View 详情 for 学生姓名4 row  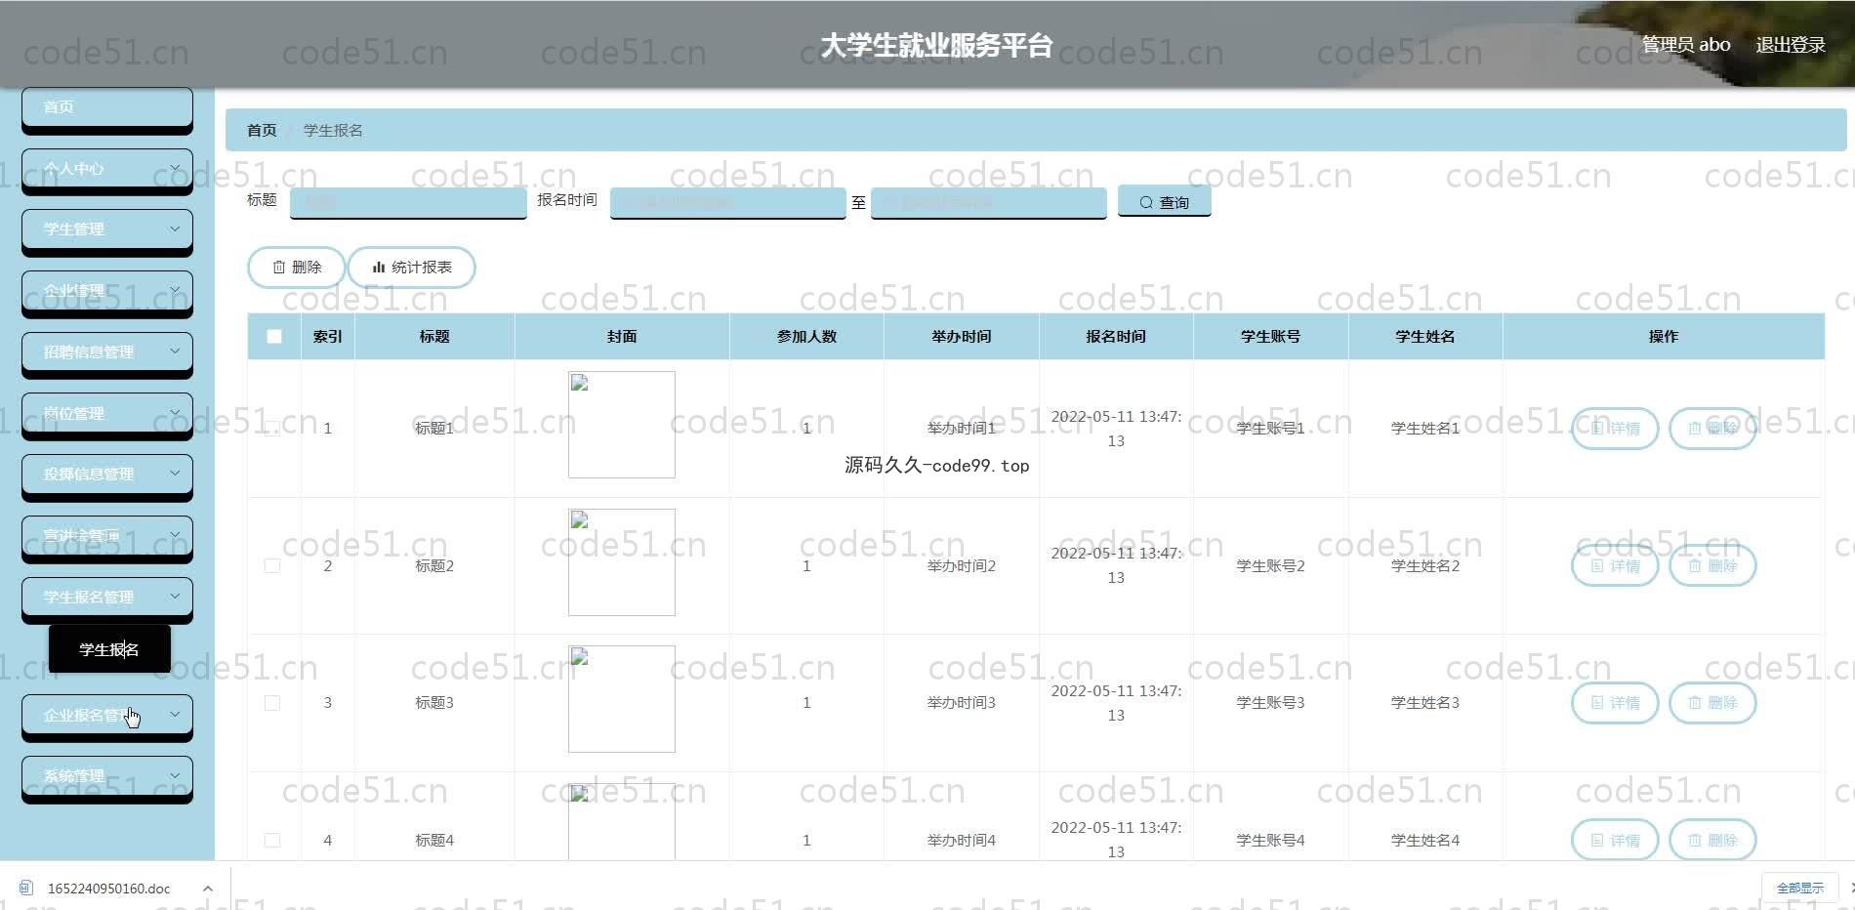click(1615, 840)
